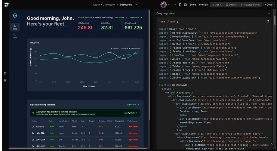Open the three-dot menu next to Dashboard title
This screenshot has width=277, height=151.
click(136, 4)
